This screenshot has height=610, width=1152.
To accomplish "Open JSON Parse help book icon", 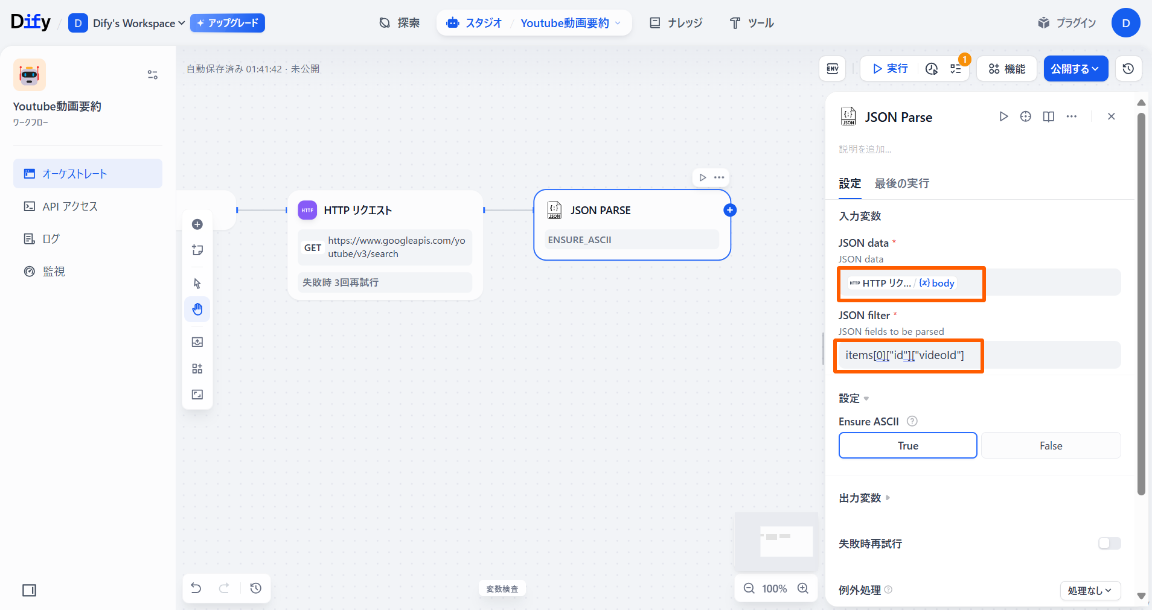I will (x=1049, y=116).
